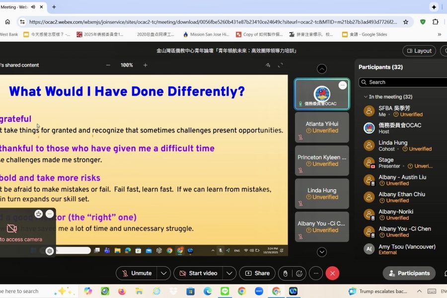
Task: Zoom out shared content with minus icon
Action: pos(108,65)
